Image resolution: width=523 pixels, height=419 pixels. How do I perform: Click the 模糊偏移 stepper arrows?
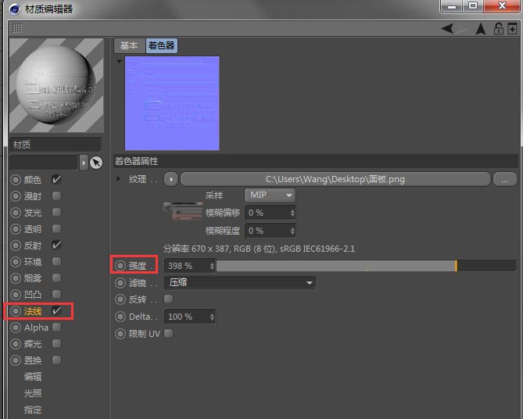point(292,213)
